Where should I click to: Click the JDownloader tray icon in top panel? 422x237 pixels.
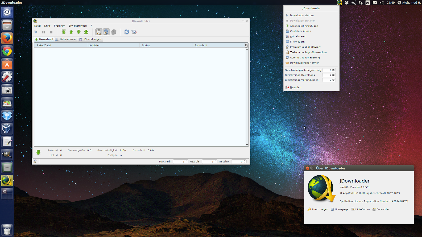[339, 3]
